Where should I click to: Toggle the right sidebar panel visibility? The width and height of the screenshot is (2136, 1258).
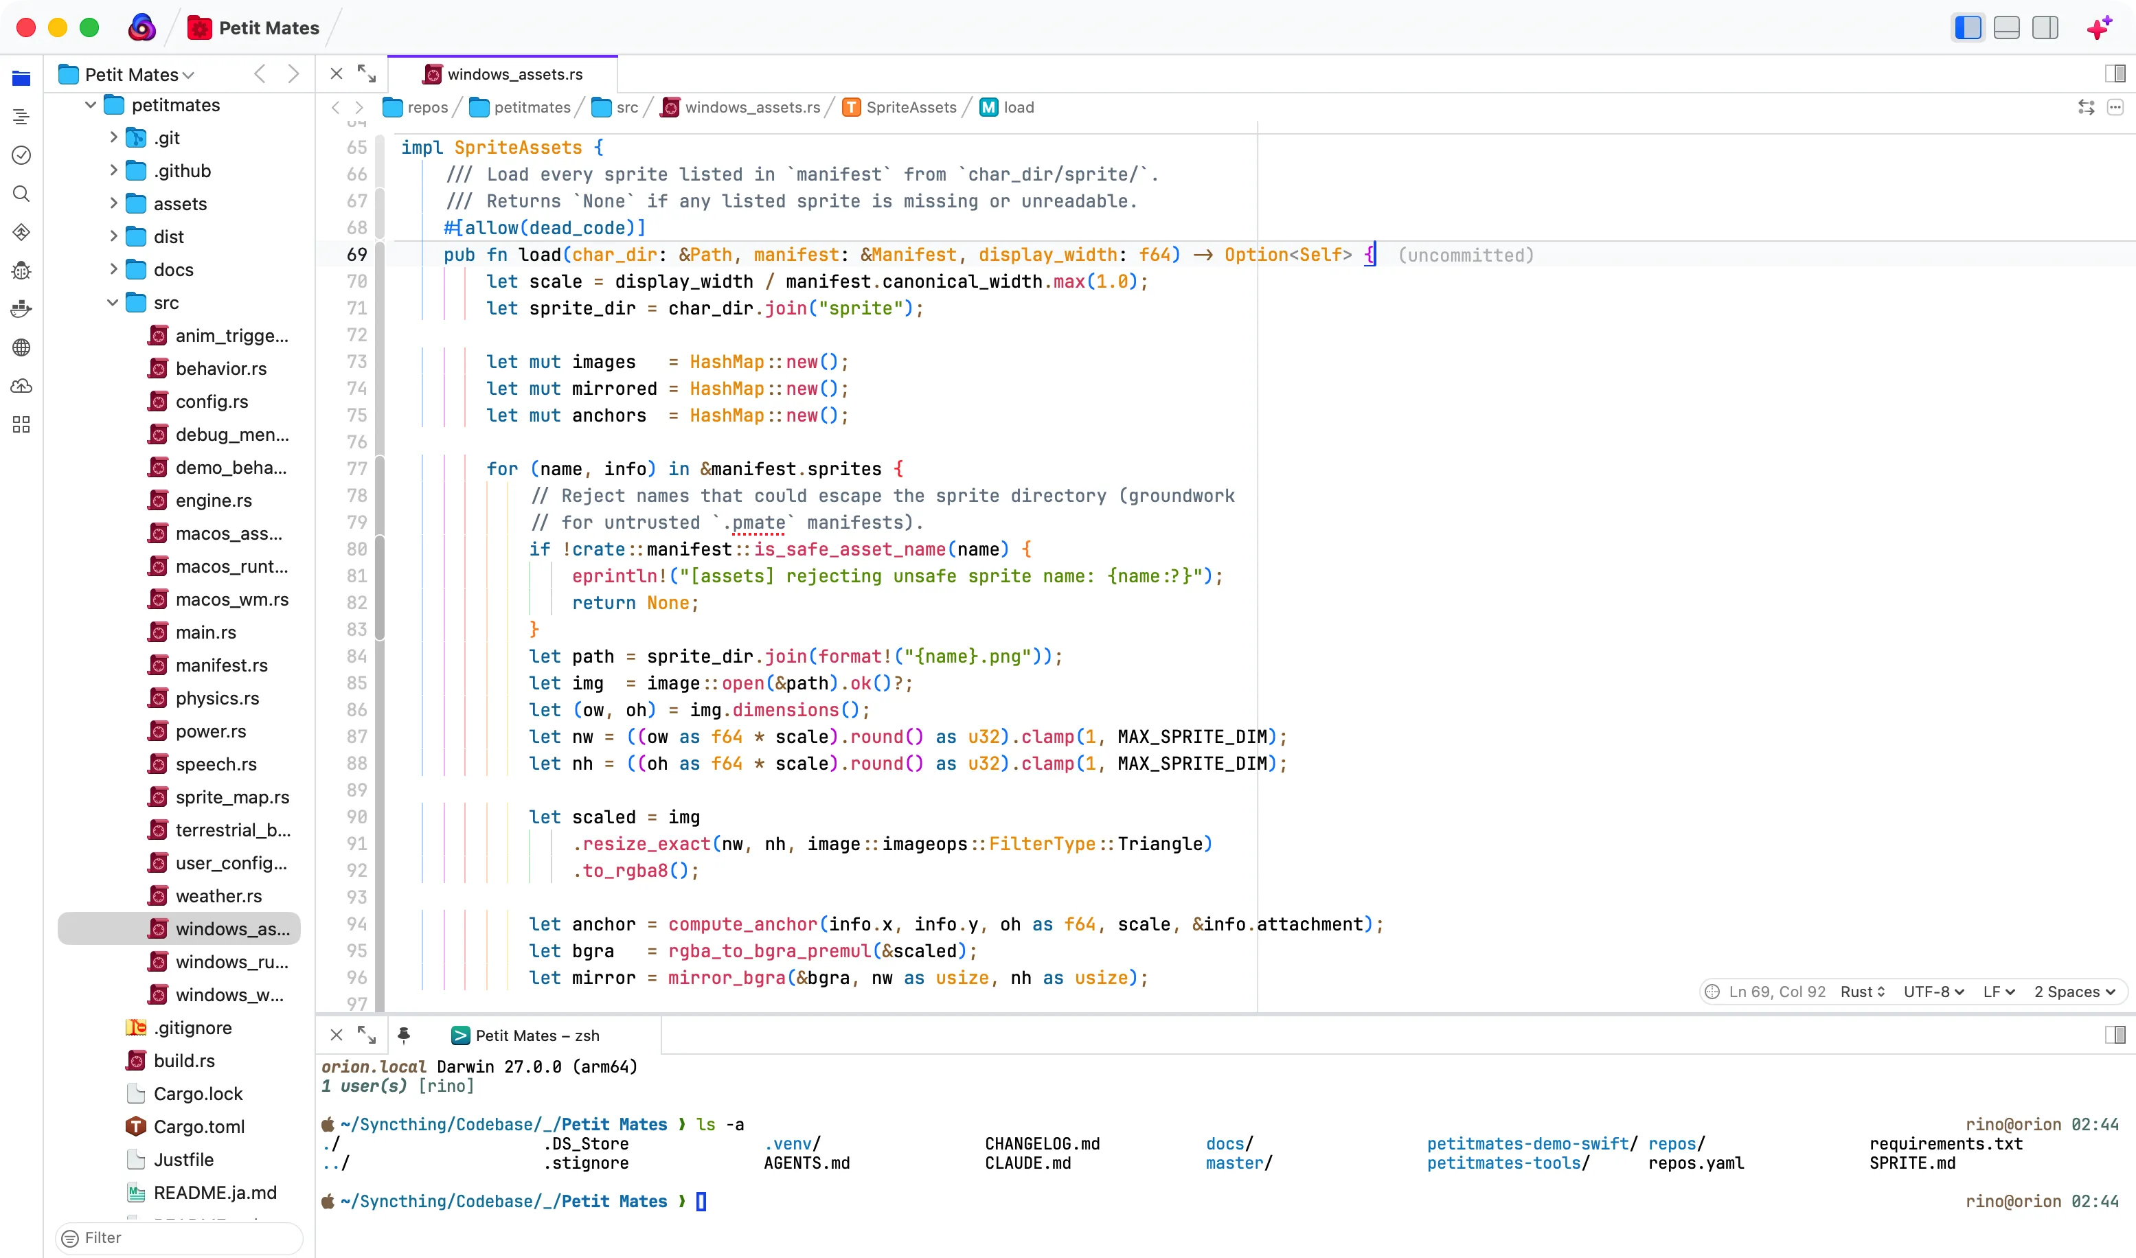point(2045,28)
